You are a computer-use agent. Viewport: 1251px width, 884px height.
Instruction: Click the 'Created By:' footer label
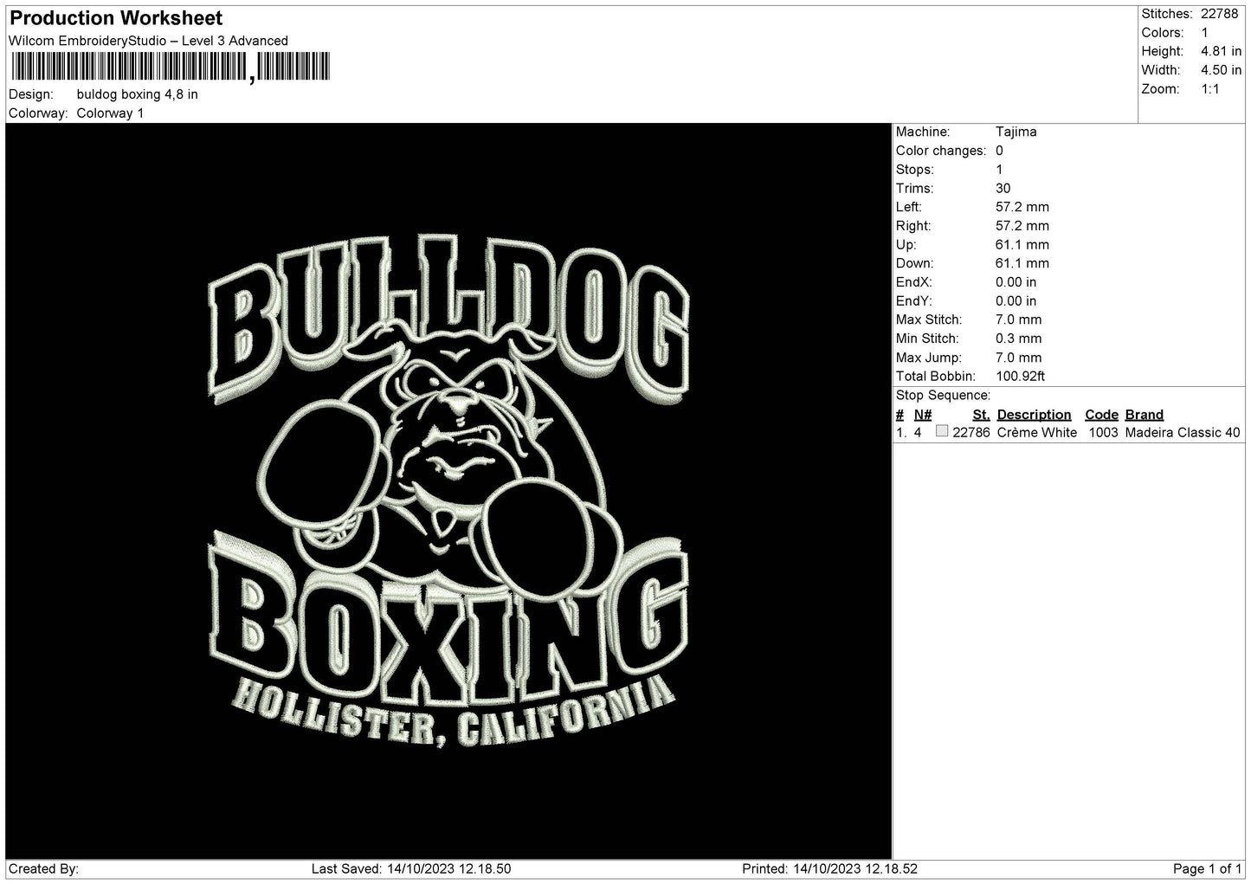point(43,868)
